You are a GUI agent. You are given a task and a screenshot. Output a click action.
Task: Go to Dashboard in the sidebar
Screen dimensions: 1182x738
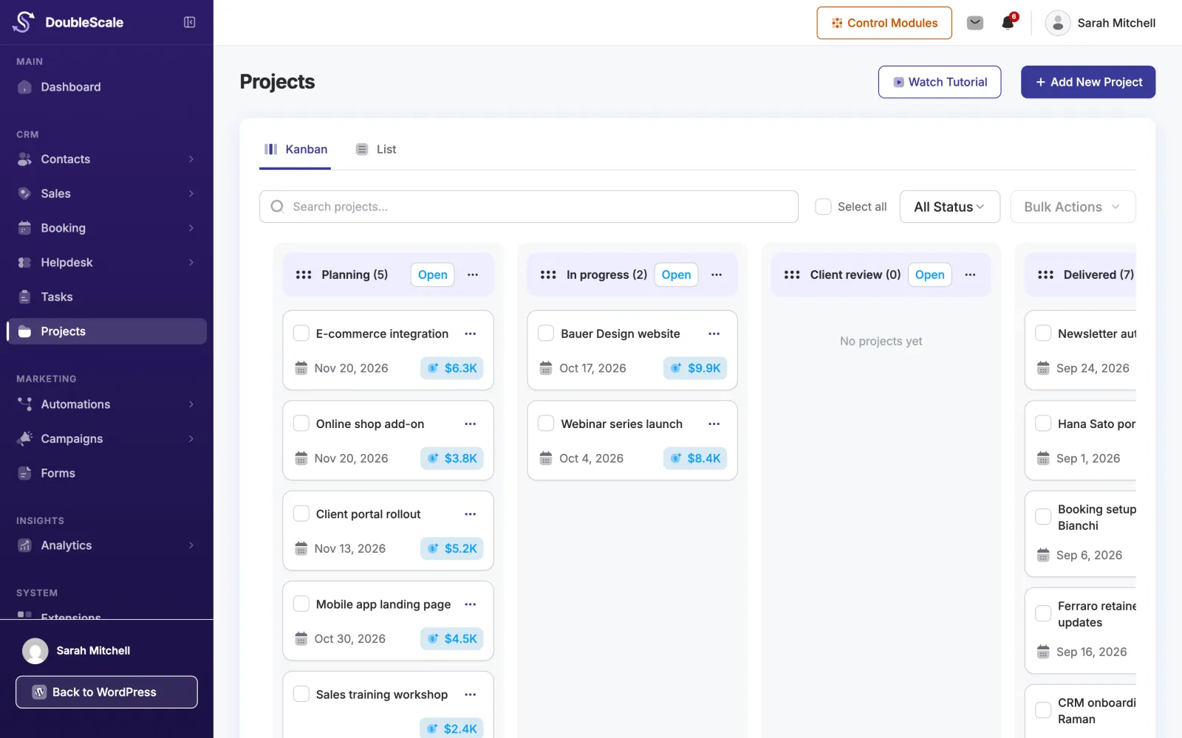point(107,87)
